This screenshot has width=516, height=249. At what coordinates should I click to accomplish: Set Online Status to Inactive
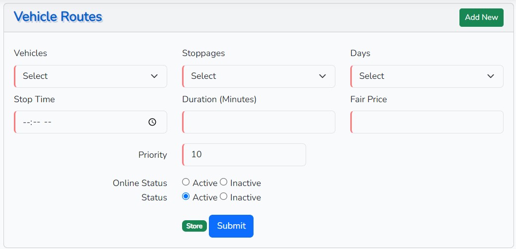223,182
